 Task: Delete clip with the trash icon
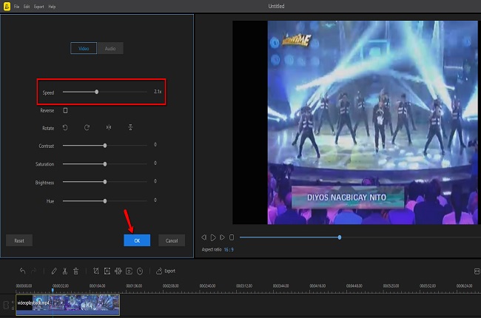pos(76,271)
